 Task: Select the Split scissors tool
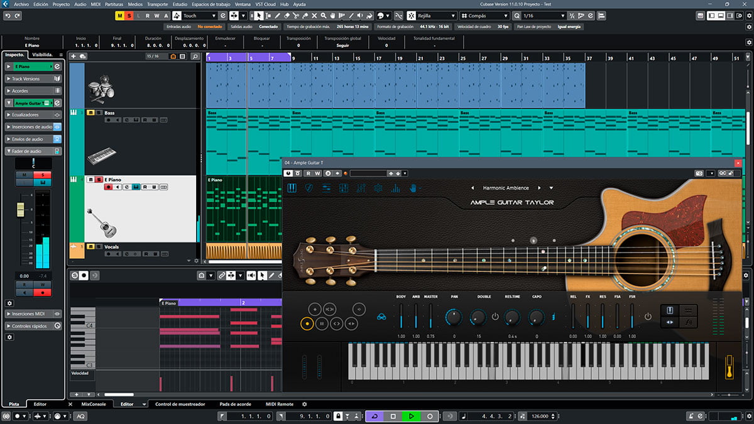point(297,16)
